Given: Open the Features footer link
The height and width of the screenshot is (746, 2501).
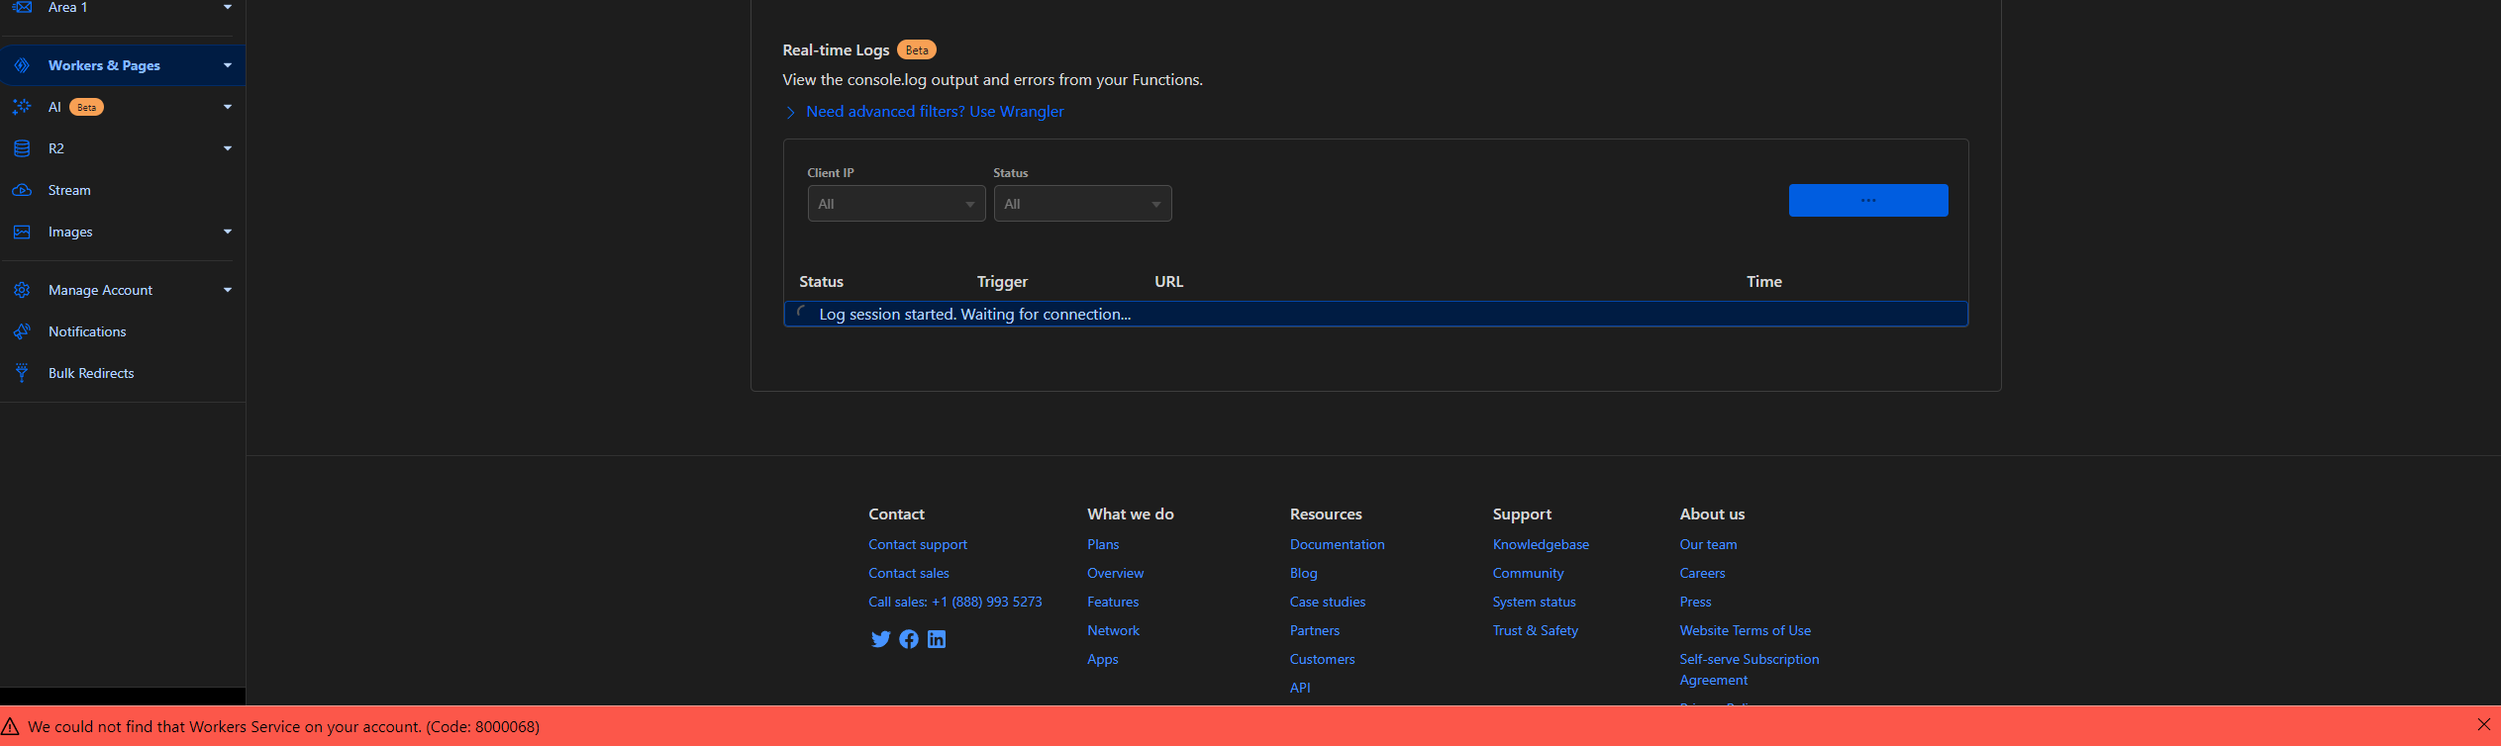Looking at the screenshot, I should 1113,602.
